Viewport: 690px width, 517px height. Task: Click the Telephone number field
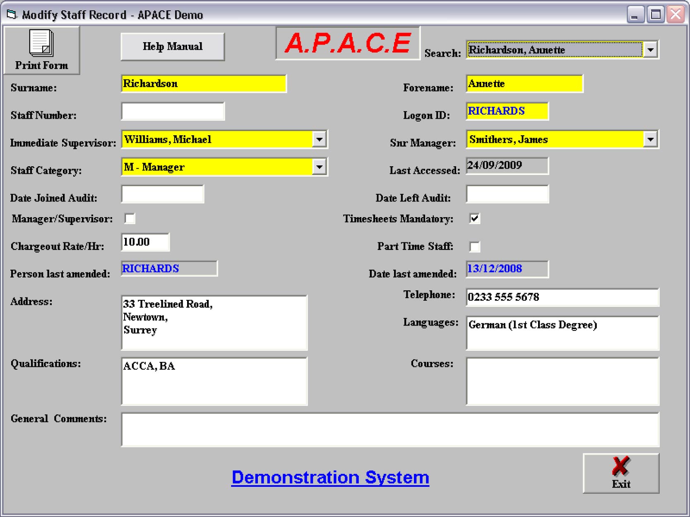point(562,297)
